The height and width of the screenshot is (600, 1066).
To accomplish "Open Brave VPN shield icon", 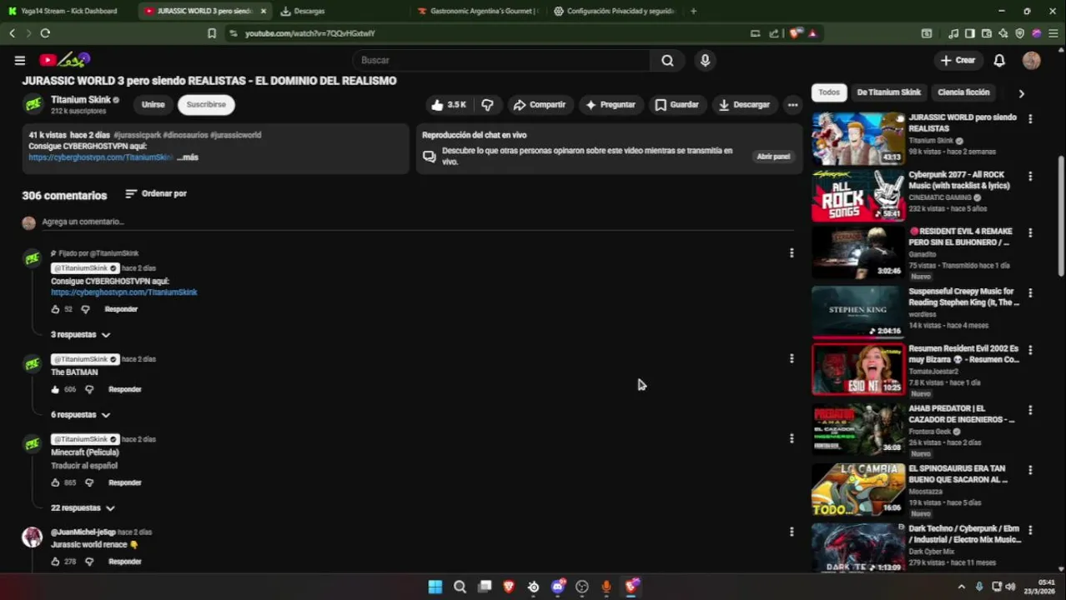I will coord(1020,33).
